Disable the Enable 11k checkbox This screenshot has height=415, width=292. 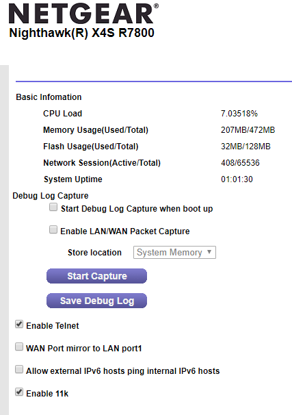click(19, 392)
